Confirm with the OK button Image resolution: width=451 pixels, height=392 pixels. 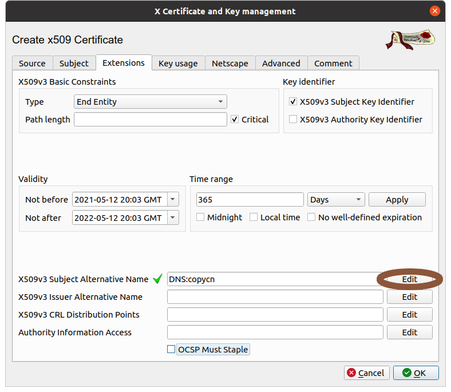pos(416,373)
